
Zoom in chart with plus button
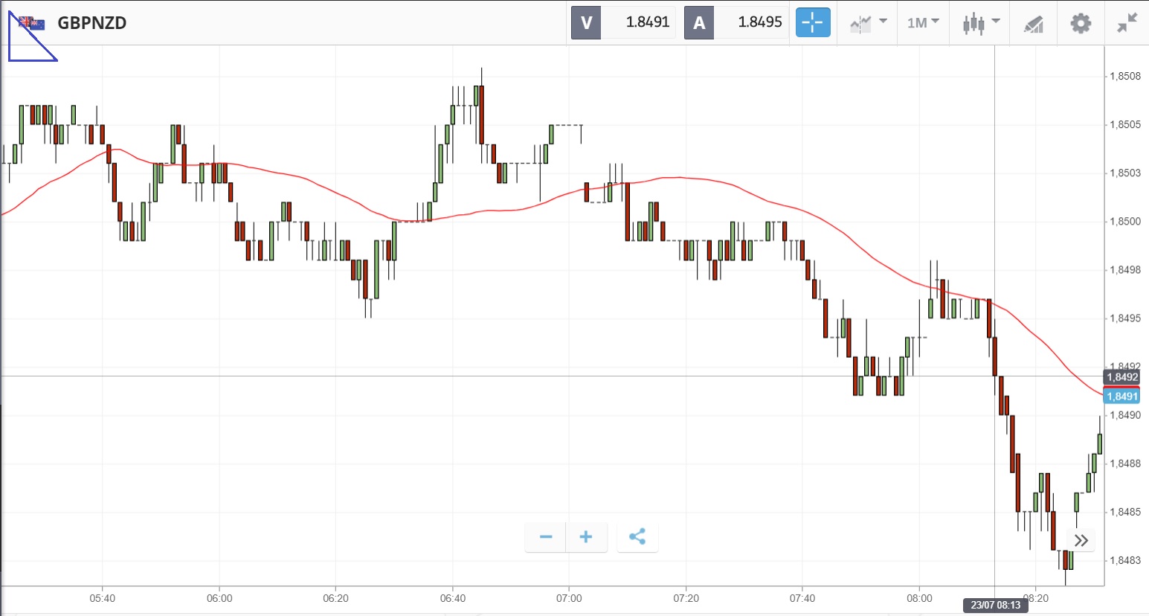tap(586, 536)
